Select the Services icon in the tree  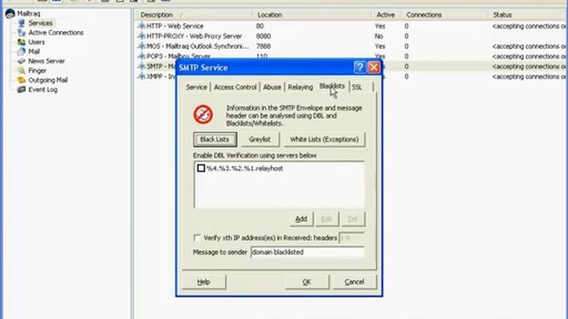[21, 23]
